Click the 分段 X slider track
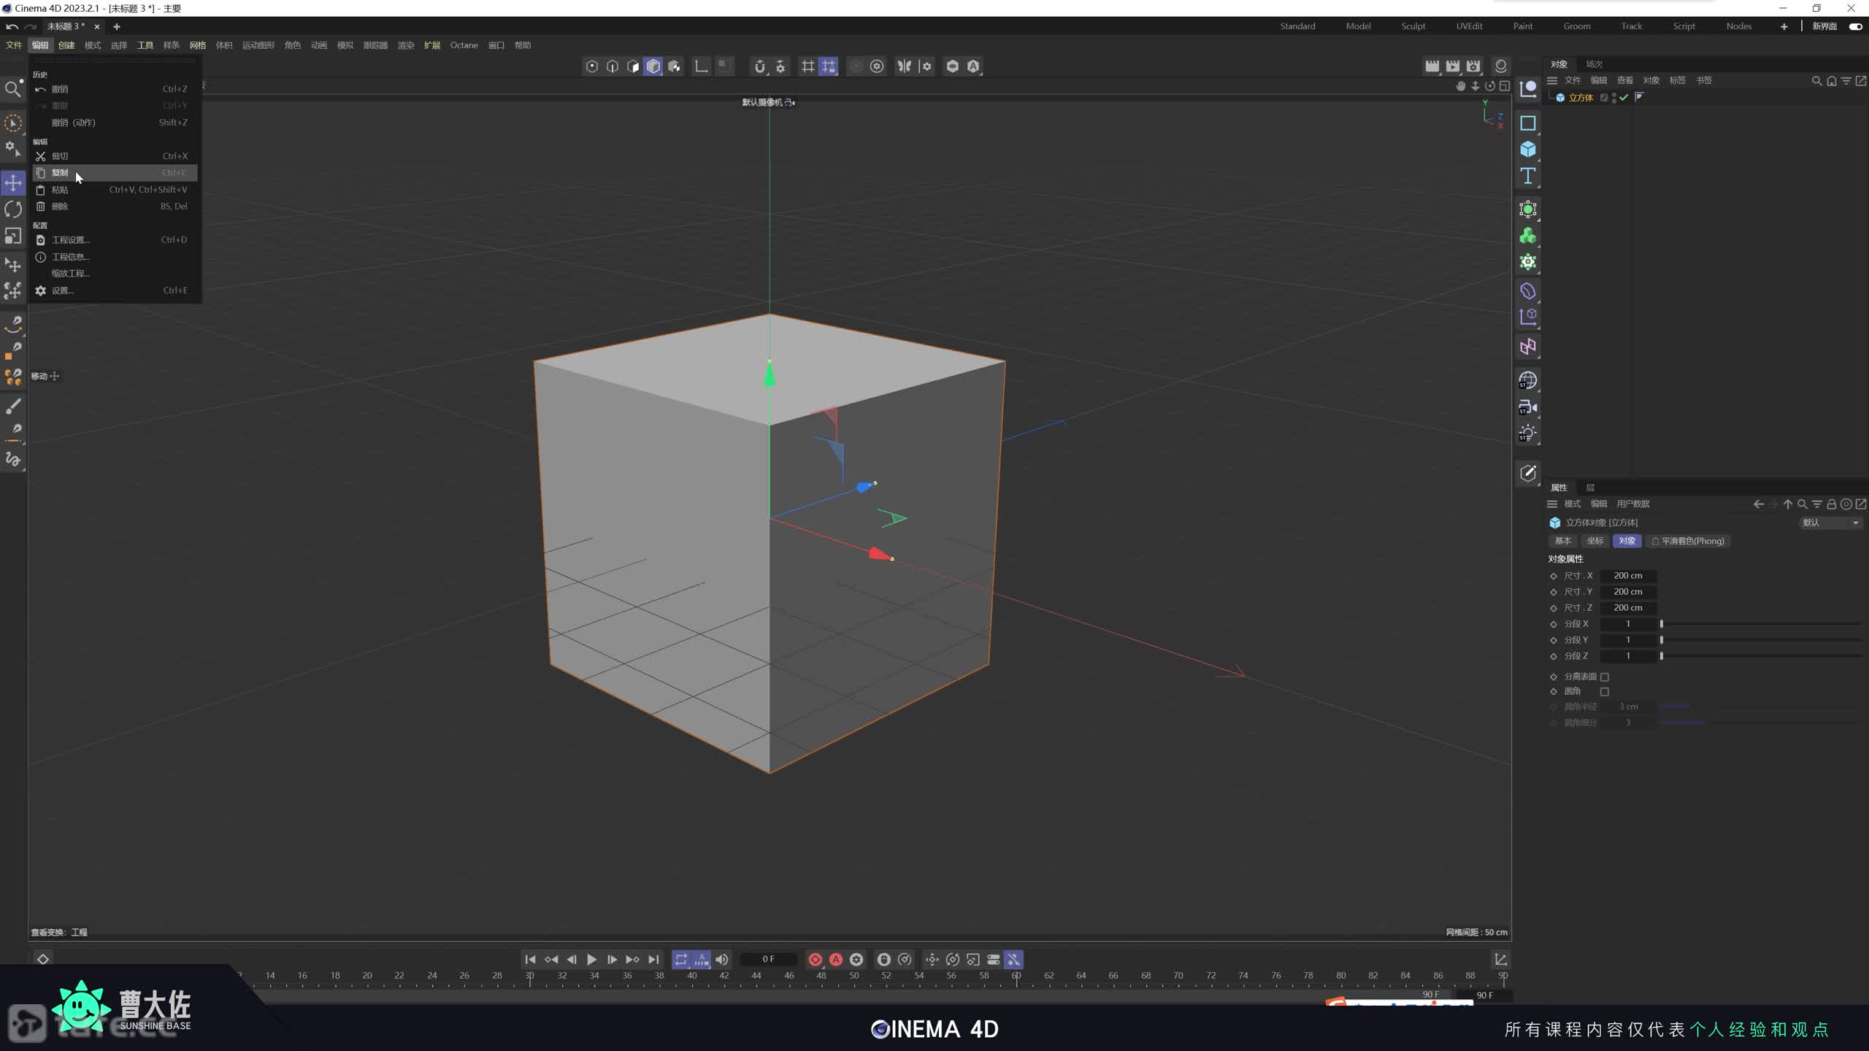 click(1759, 624)
